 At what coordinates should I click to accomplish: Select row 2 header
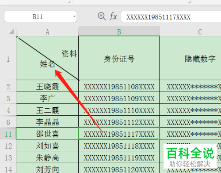click(8, 86)
